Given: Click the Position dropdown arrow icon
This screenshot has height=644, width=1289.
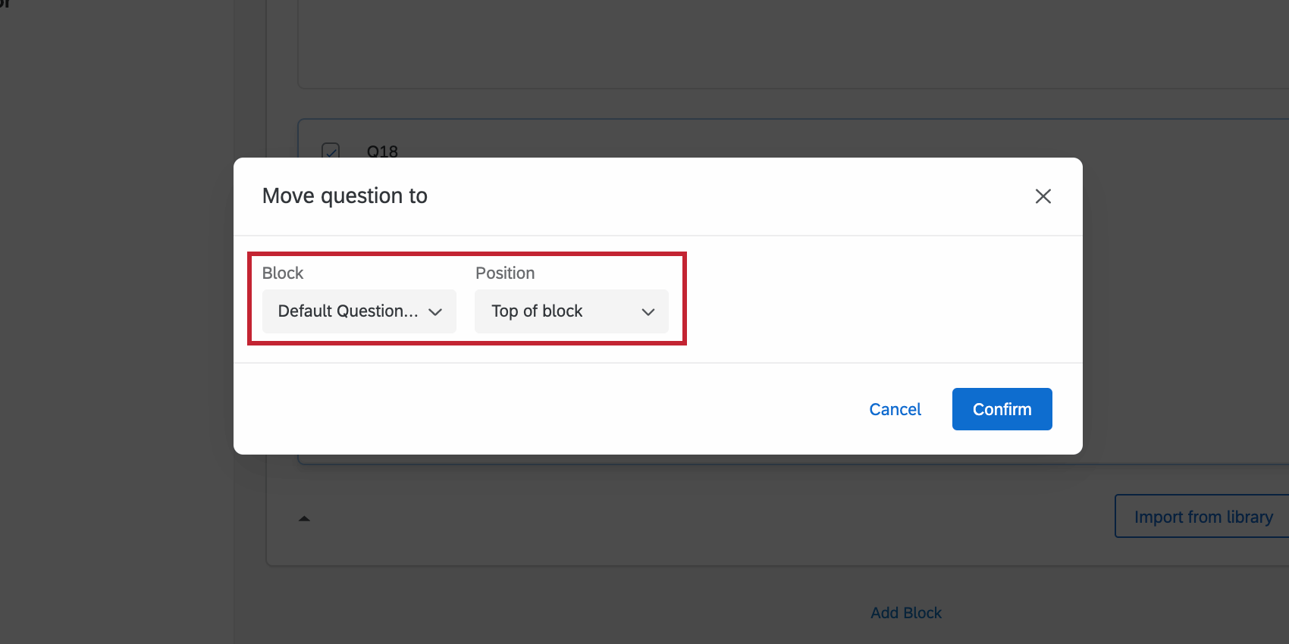Looking at the screenshot, I should (648, 311).
